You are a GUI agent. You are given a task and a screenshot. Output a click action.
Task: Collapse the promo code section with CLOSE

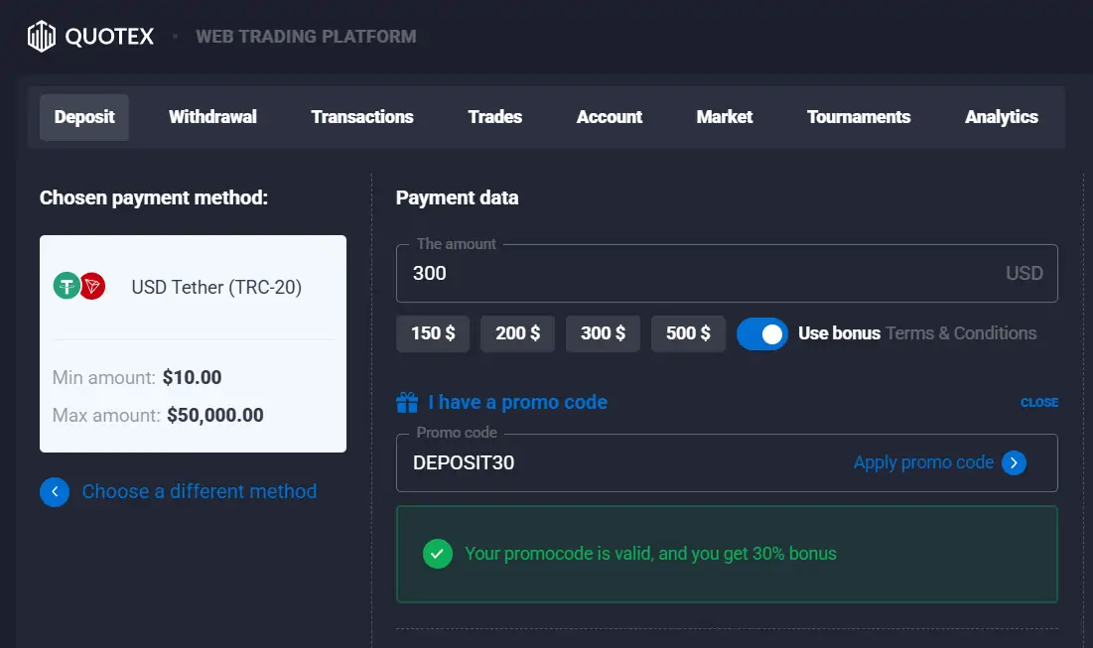tap(1039, 402)
